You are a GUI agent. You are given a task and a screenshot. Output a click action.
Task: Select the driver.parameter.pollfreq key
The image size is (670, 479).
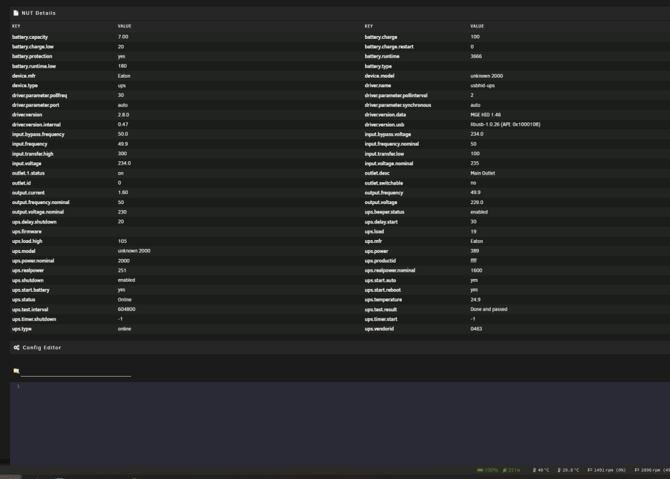tap(40, 96)
